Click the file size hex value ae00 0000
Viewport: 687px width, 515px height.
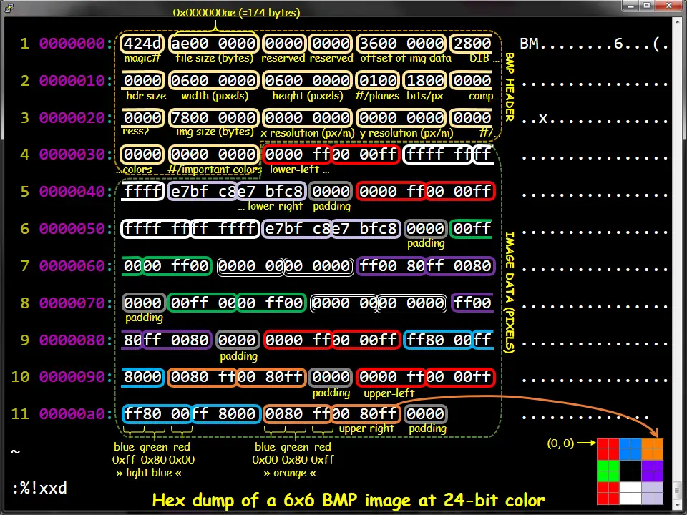point(214,44)
